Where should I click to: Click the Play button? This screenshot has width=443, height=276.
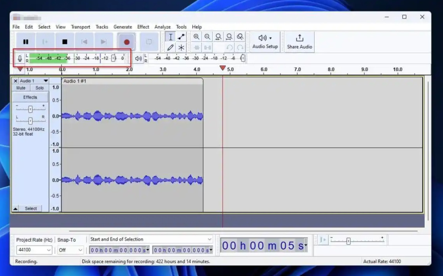point(45,42)
